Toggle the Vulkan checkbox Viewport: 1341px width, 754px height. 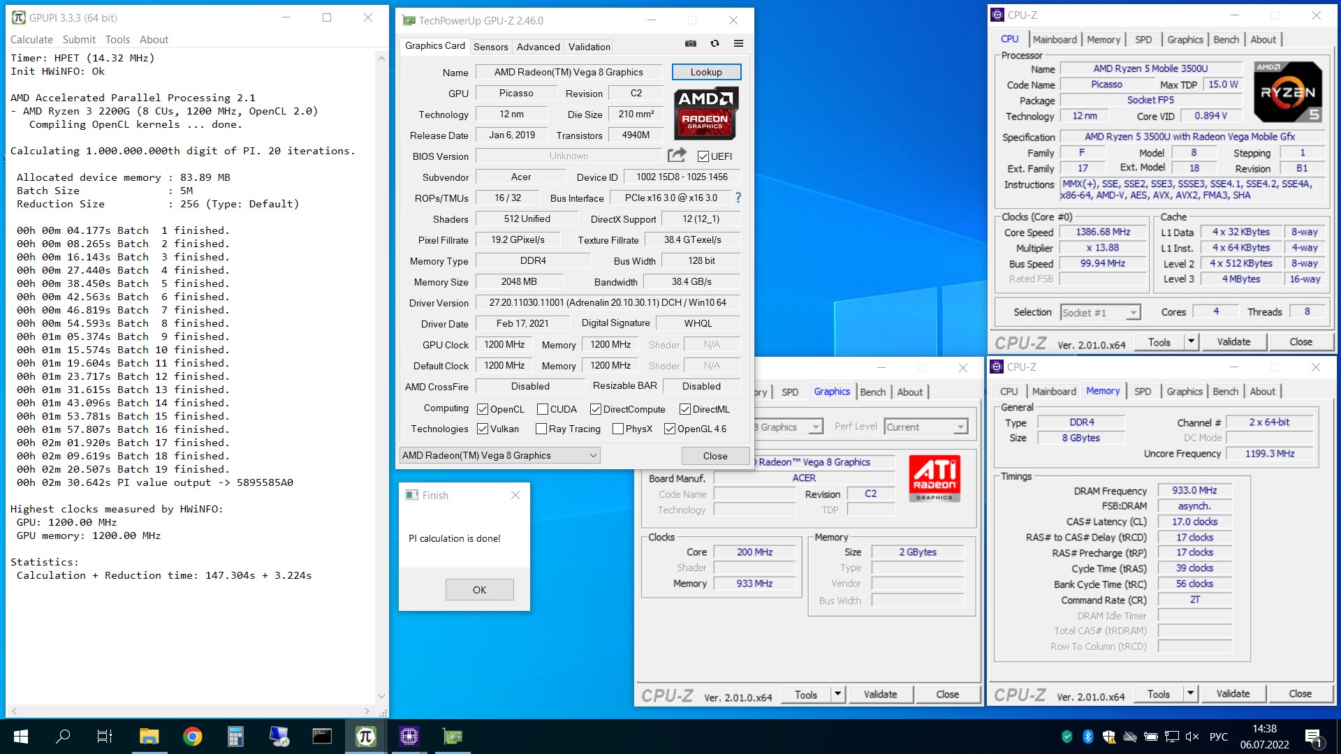[x=483, y=429]
